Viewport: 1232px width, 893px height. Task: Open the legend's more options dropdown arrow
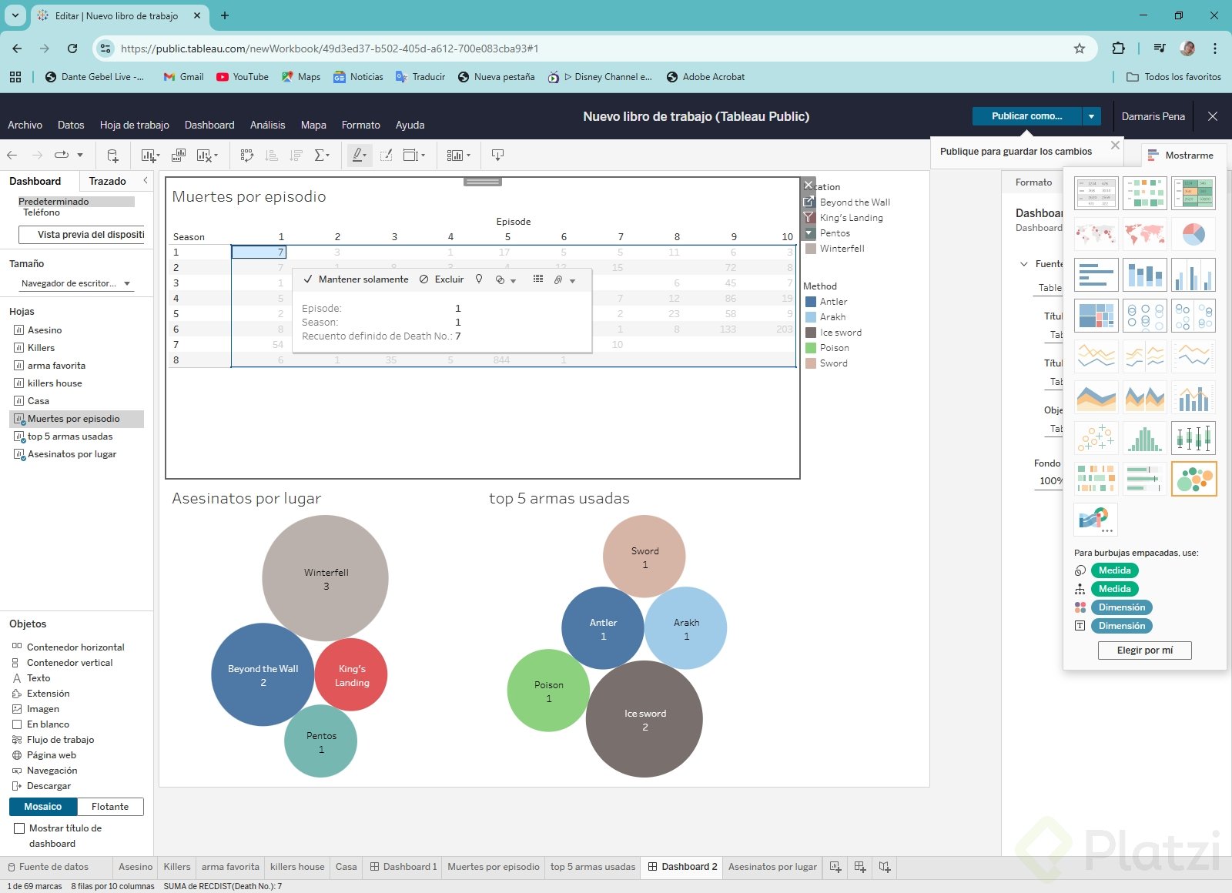808,232
